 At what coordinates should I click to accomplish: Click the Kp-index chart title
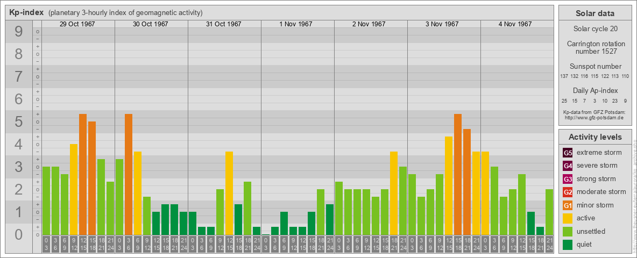point(26,12)
